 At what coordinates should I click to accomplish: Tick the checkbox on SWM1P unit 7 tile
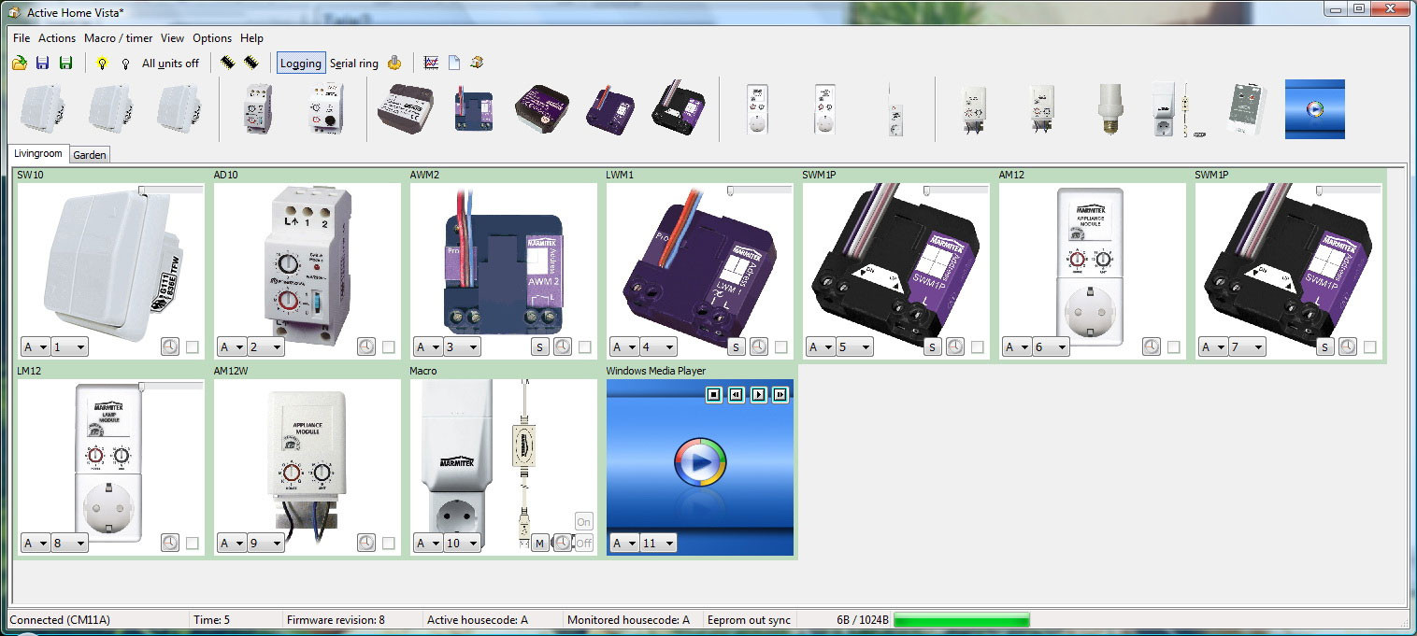(x=1369, y=347)
